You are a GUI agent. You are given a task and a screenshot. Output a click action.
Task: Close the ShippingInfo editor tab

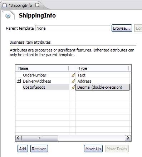[x=37, y=5]
